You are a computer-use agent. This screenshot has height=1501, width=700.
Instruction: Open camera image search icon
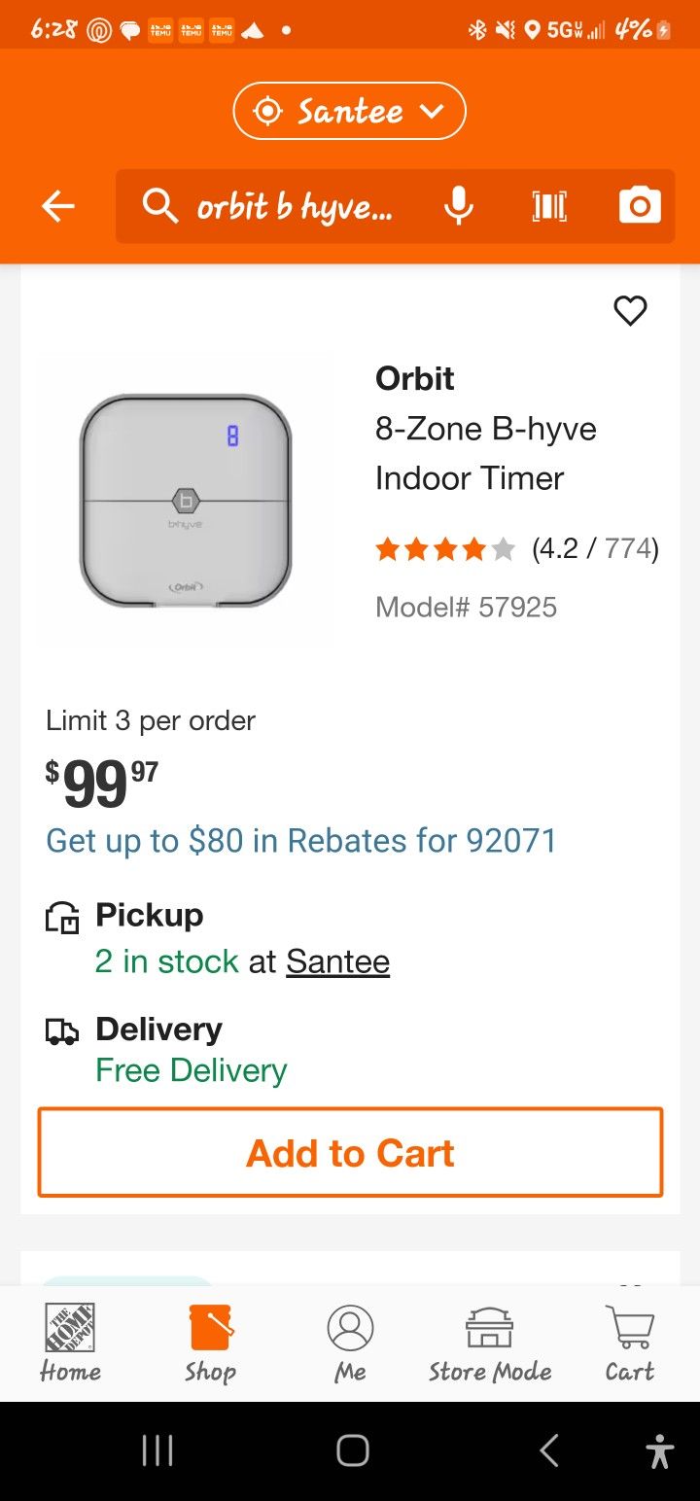[x=639, y=206]
